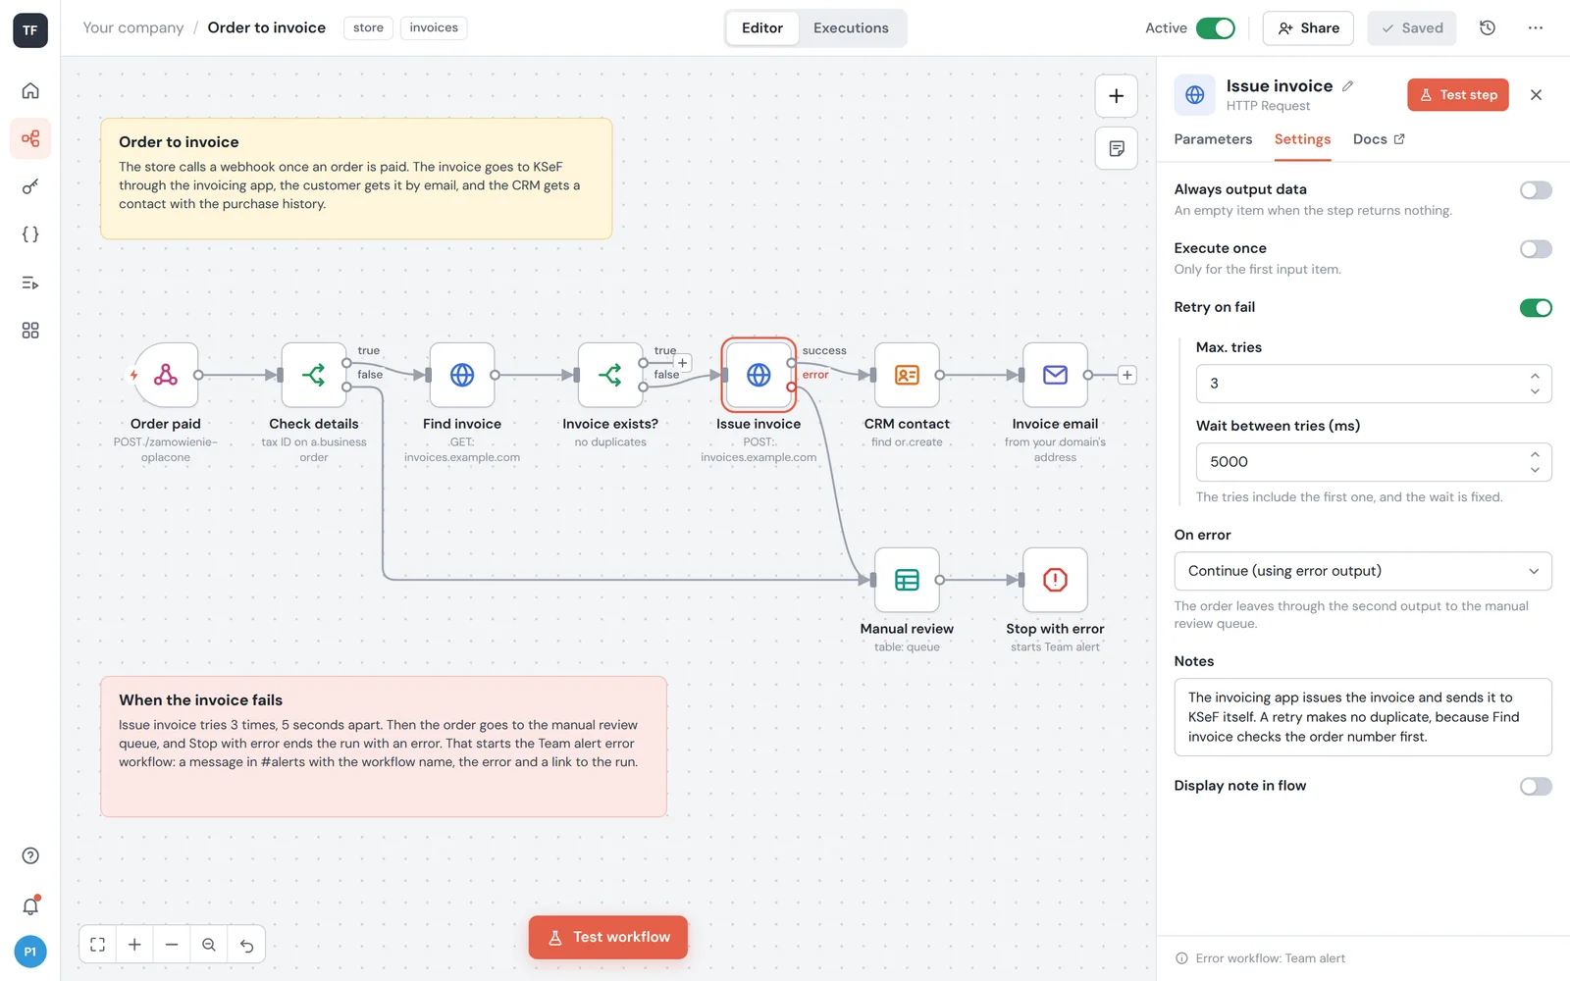Switch to the Executions tab
This screenshot has height=981, width=1570.
coord(851,27)
